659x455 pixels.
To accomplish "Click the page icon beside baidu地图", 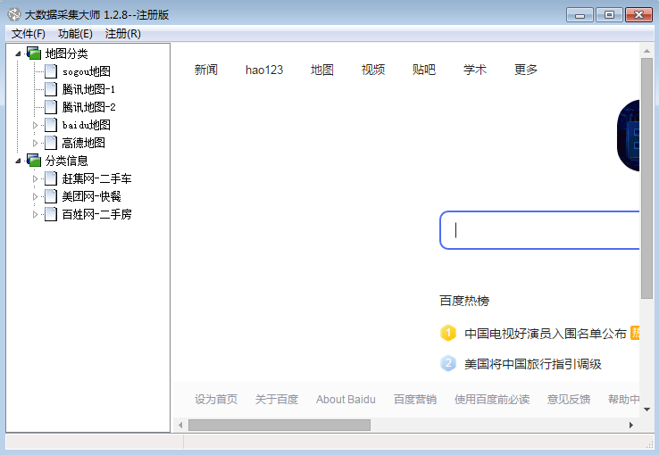I will tap(51, 125).
